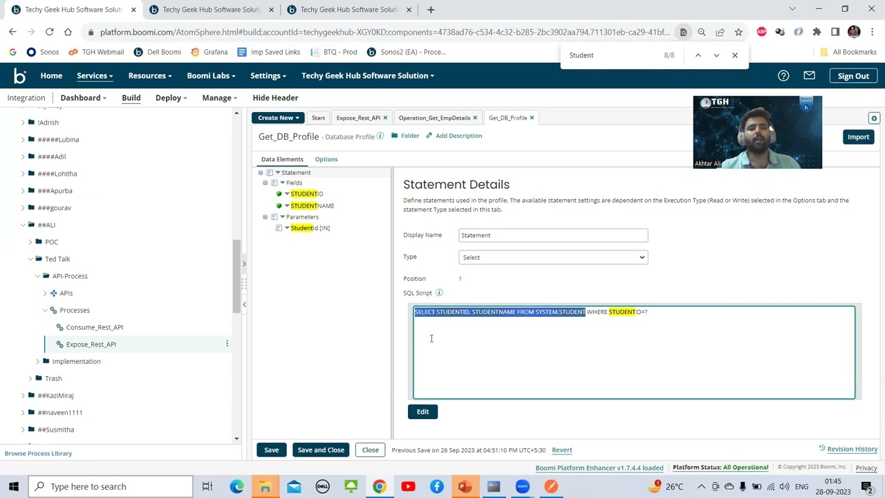
Task: Open the Type Select dropdown
Action: pos(553,257)
